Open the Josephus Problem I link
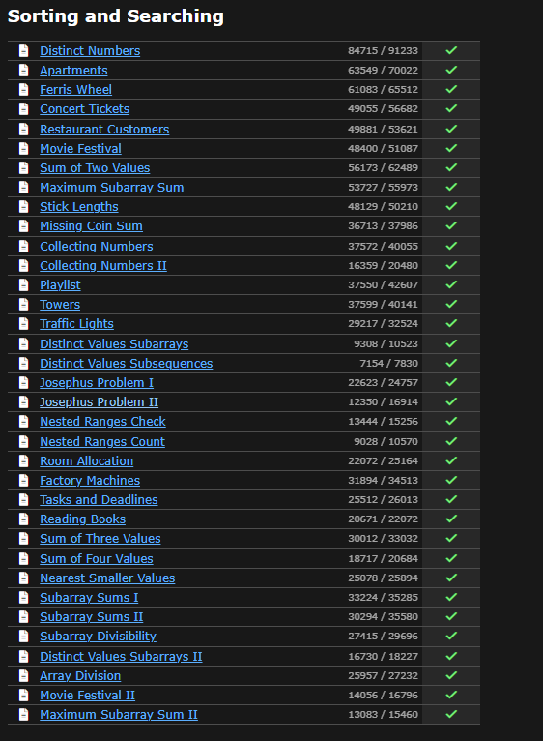The width and height of the screenshot is (543, 741). click(x=97, y=383)
